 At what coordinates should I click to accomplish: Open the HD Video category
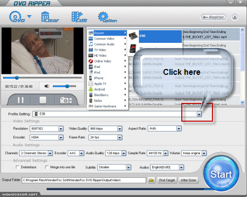coord(107,56)
